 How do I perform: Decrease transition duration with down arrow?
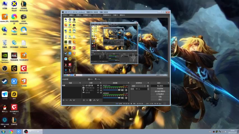coord(148,90)
